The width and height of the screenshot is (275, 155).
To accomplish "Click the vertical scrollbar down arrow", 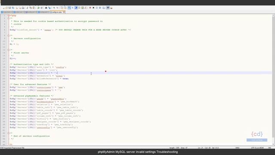I will [x=273, y=144].
